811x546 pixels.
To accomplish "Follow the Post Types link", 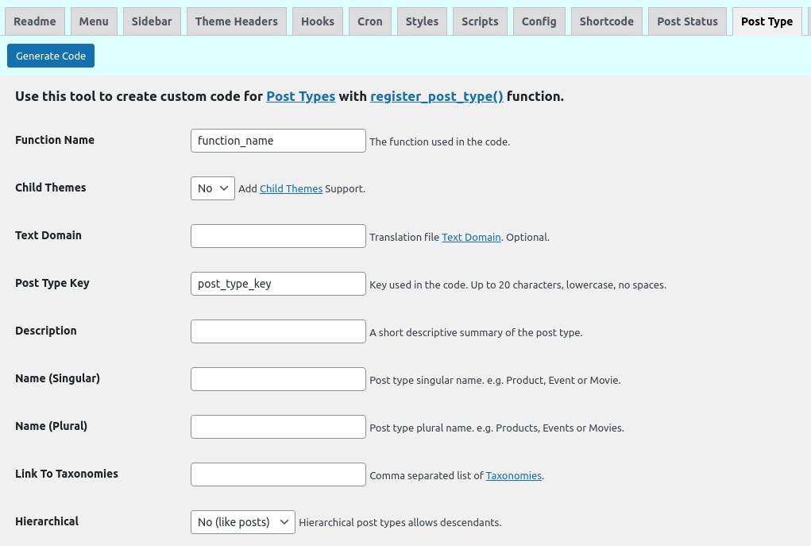I will [x=300, y=96].
